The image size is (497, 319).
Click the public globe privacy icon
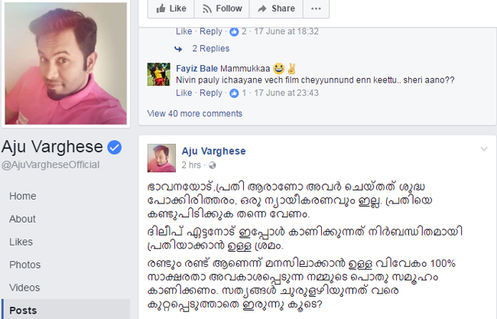(213, 165)
